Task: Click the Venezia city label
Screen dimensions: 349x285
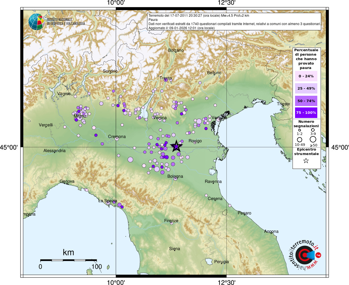Action: pyautogui.click(x=219, y=118)
